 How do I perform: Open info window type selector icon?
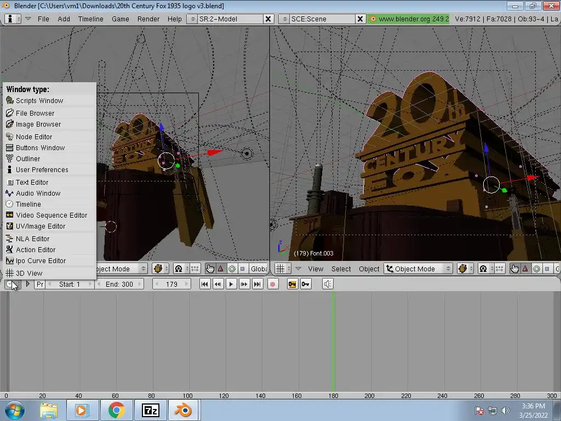tap(13, 19)
